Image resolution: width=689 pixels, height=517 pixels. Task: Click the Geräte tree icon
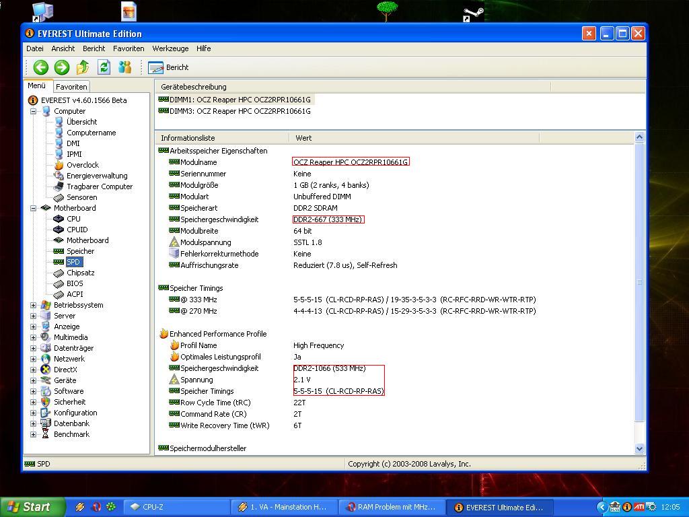pos(46,380)
